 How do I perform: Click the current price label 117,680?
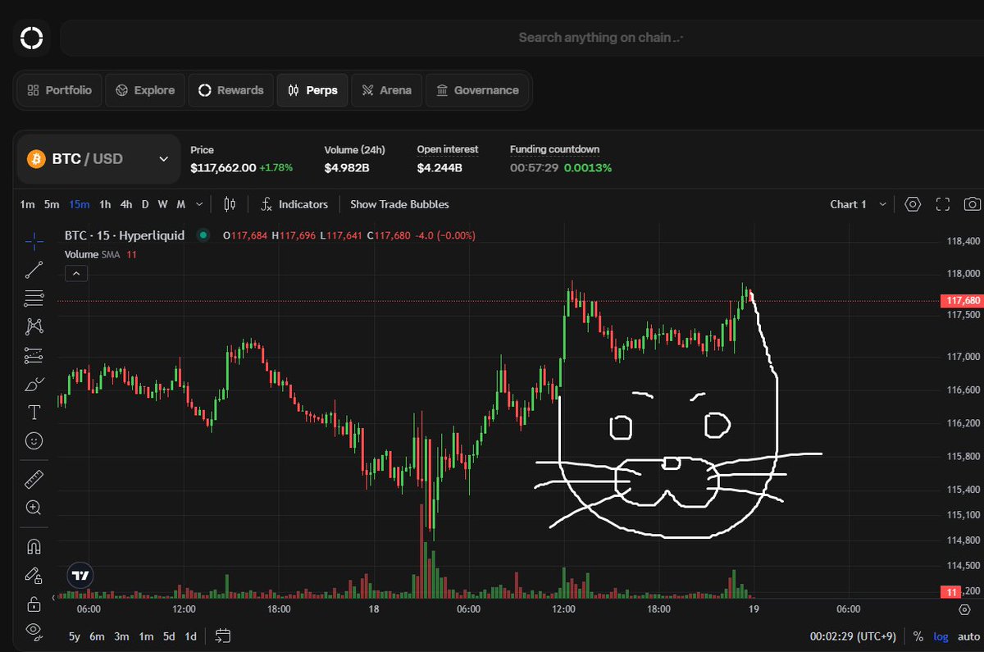[x=962, y=301]
